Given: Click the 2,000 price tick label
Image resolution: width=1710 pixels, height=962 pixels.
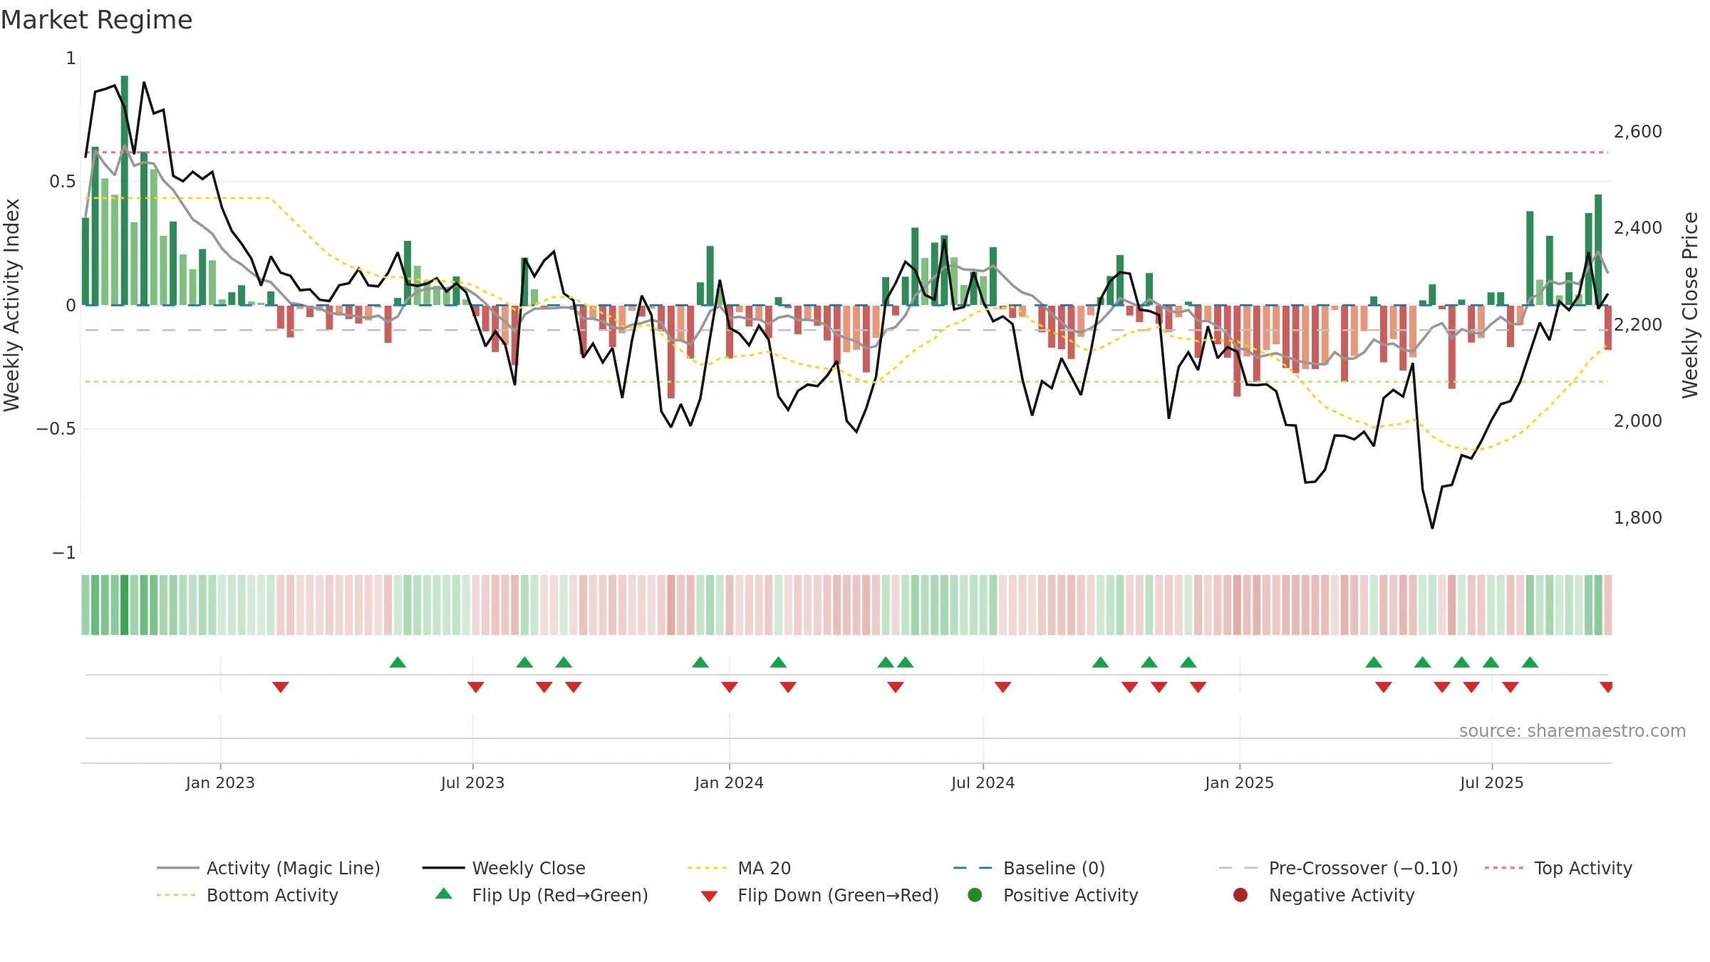Looking at the screenshot, I should 1637,421.
